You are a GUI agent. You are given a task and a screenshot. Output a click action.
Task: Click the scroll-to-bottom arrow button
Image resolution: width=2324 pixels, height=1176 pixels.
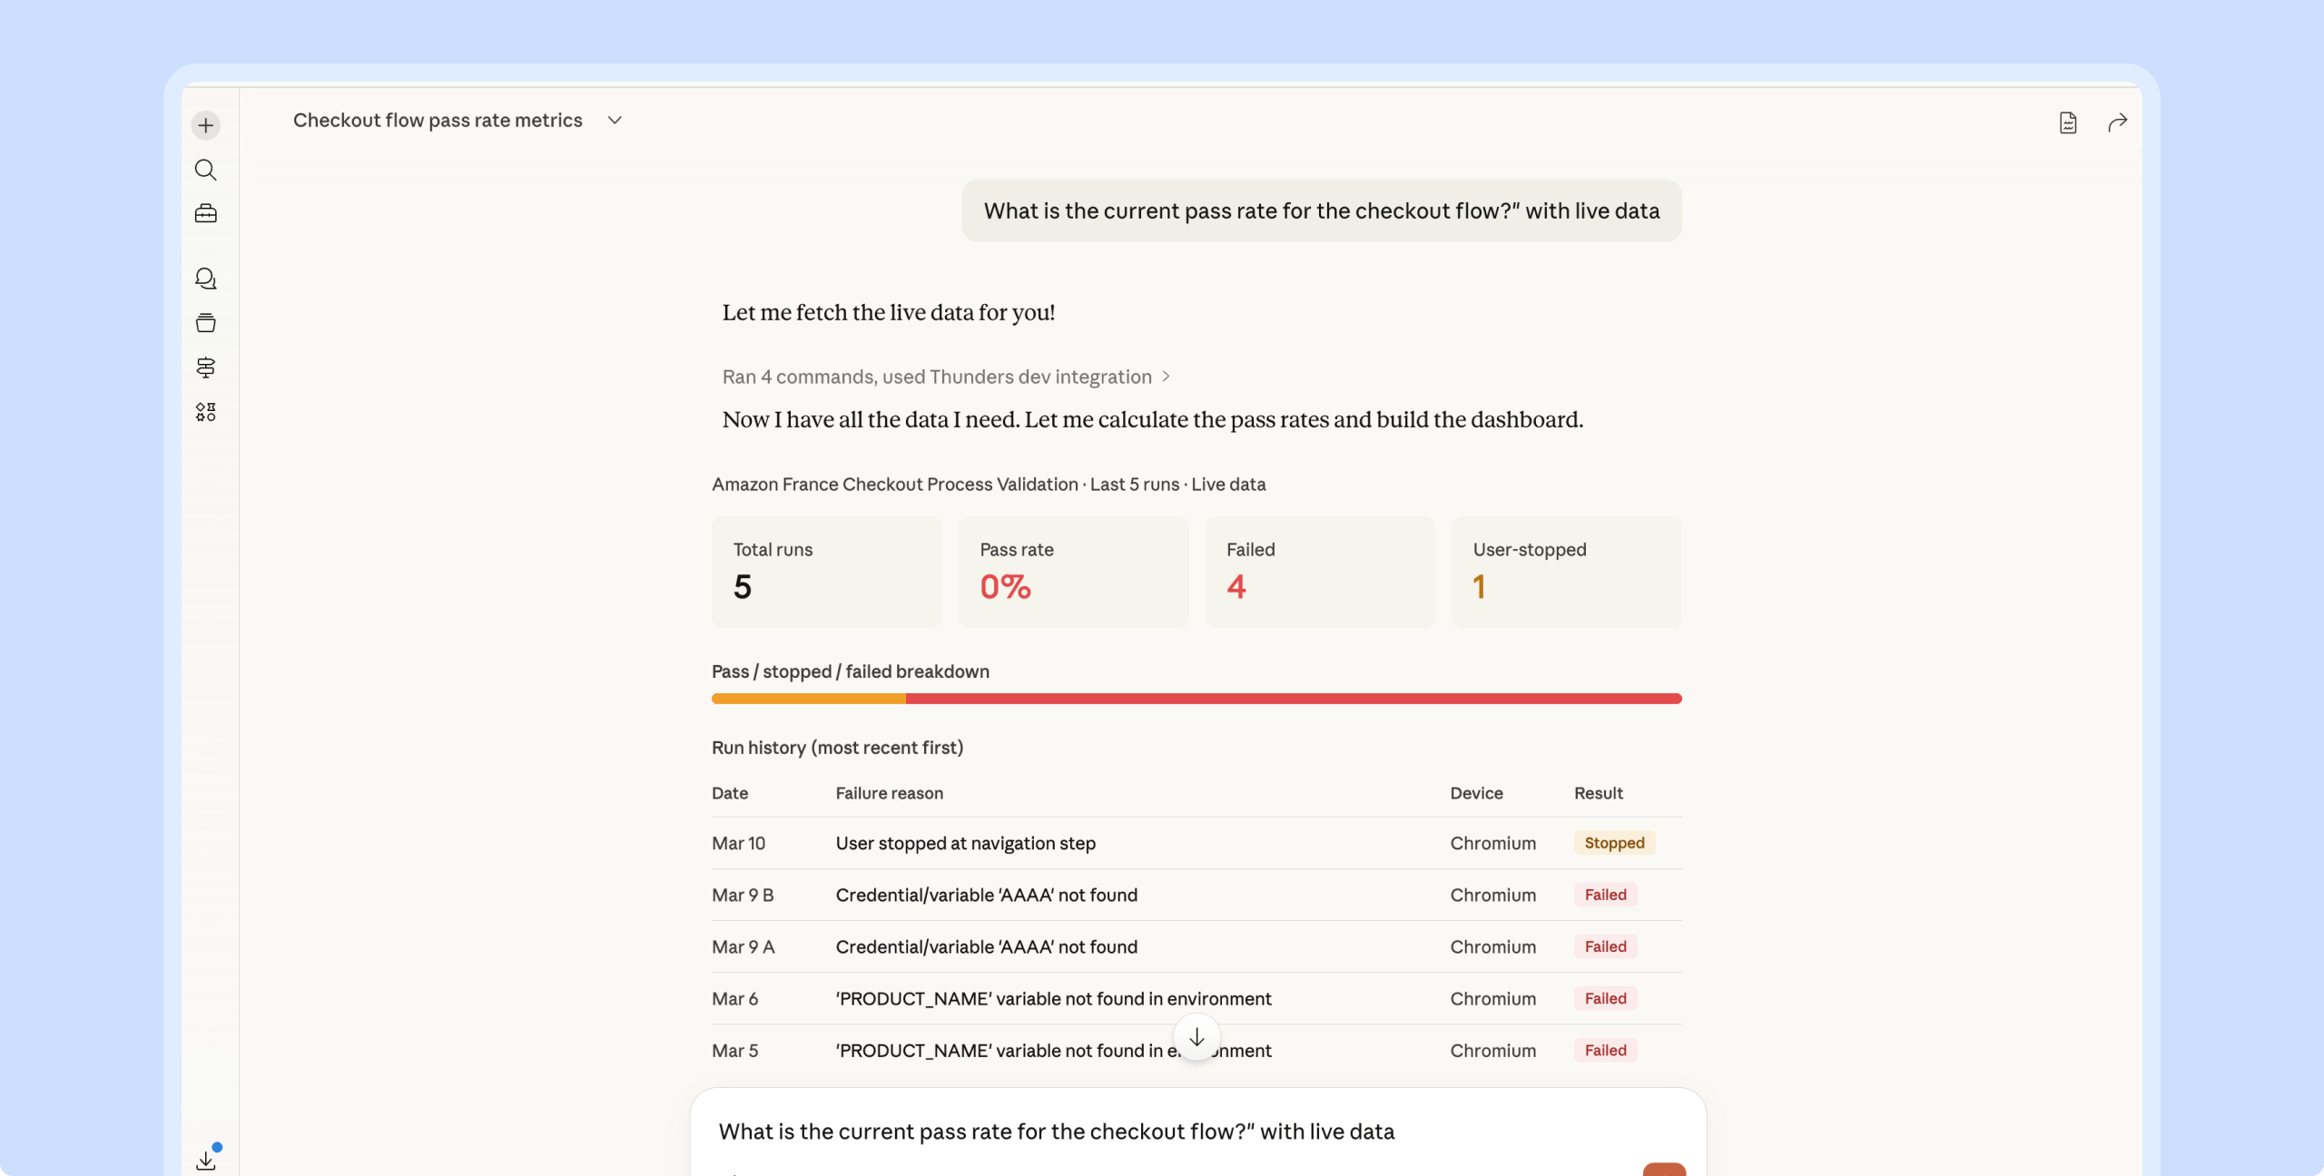pyautogui.click(x=1196, y=1037)
